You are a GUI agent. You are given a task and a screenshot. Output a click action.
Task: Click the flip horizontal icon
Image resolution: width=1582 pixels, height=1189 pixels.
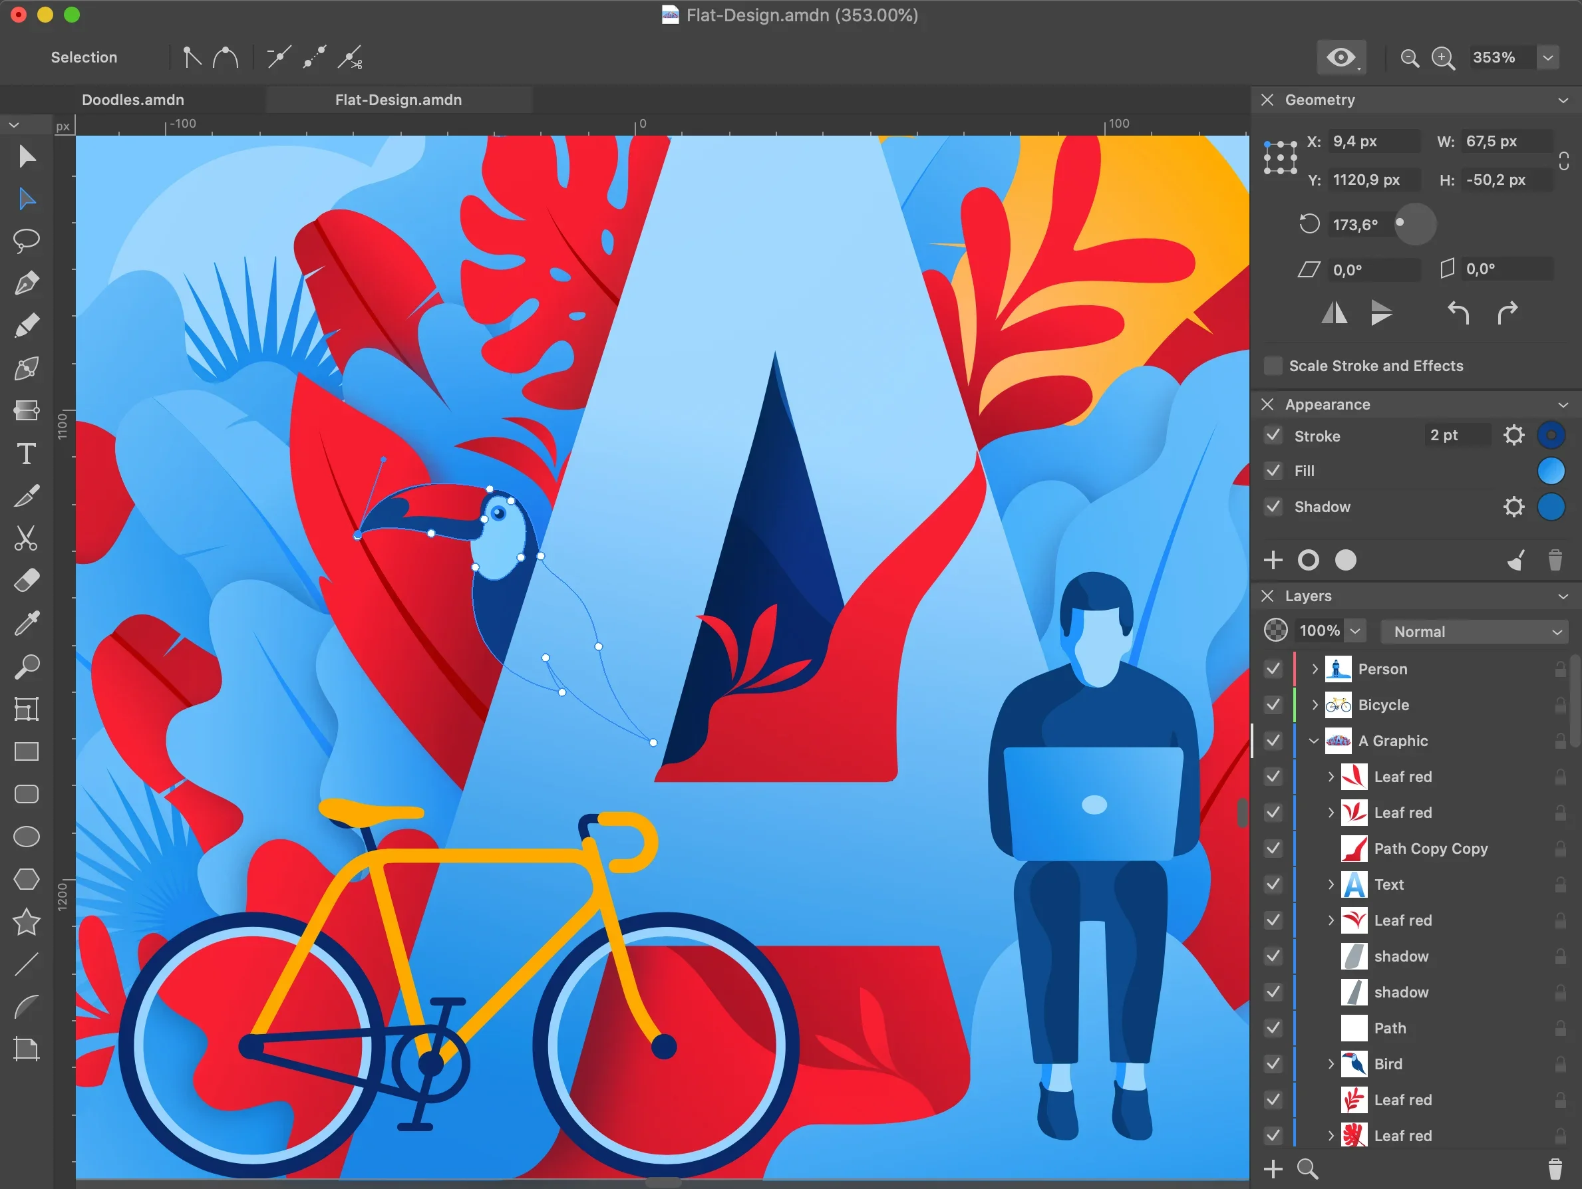[x=1334, y=313]
